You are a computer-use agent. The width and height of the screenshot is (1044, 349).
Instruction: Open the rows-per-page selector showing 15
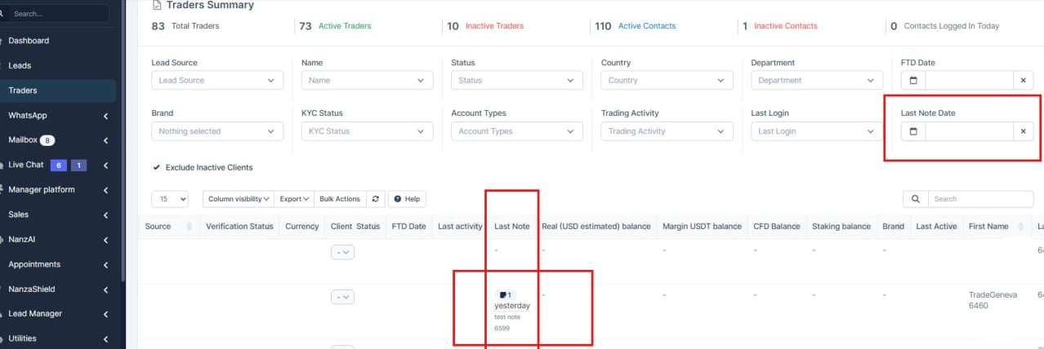click(170, 199)
